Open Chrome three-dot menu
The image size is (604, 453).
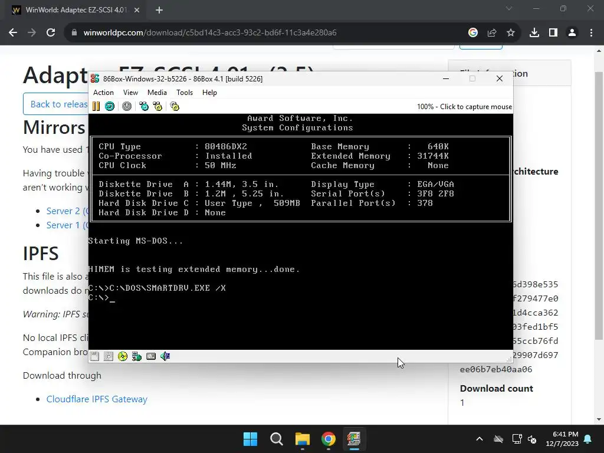coord(591,33)
